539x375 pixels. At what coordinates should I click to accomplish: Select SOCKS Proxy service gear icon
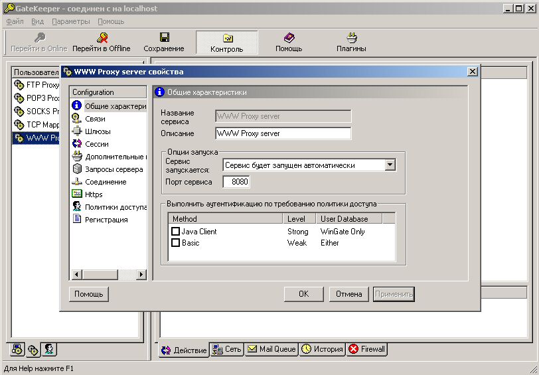(x=19, y=112)
